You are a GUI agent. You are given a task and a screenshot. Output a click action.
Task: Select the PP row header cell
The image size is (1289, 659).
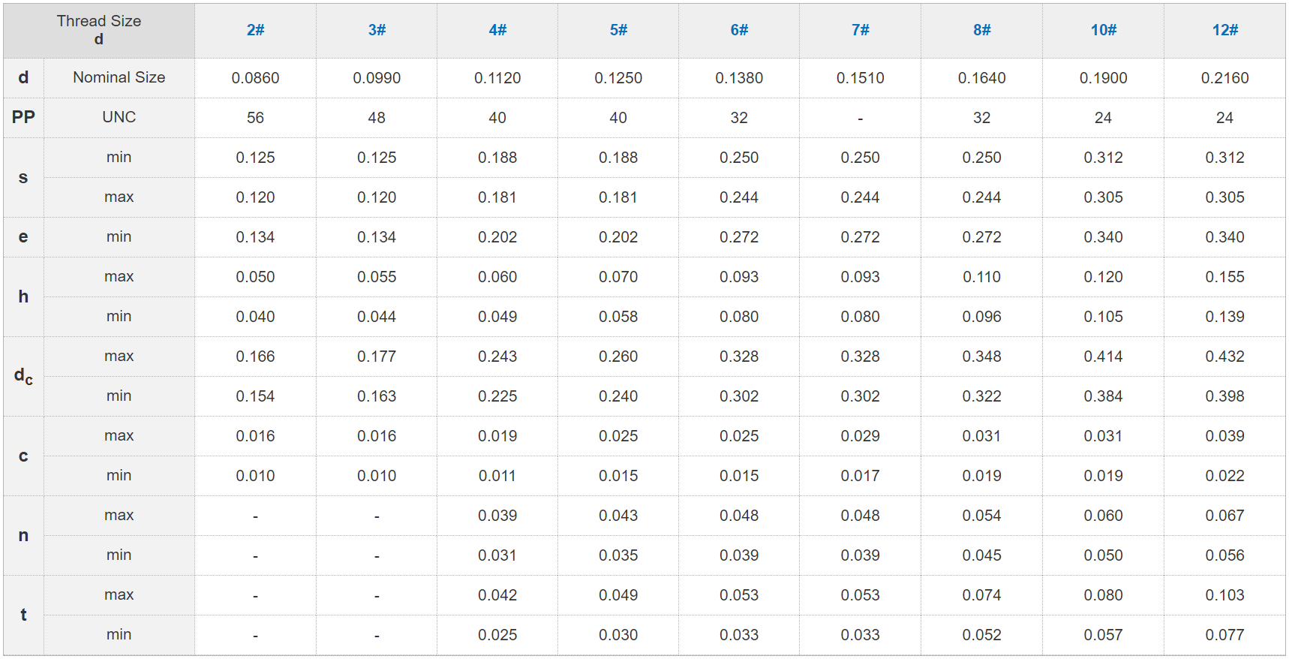pos(23,117)
